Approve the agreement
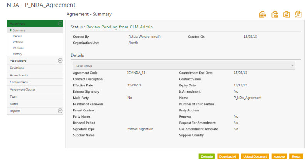This screenshot has height=161, width=308. coord(279,156)
